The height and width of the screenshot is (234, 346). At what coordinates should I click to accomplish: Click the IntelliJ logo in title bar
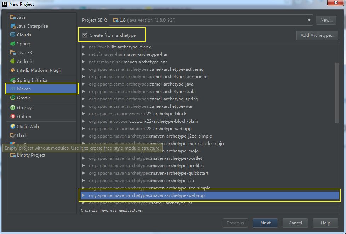coord(4,4)
